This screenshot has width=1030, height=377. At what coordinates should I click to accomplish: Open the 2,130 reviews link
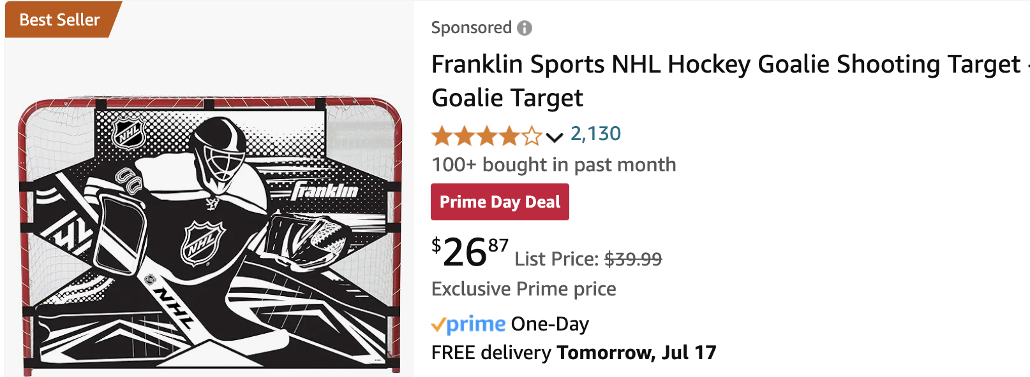point(595,134)
